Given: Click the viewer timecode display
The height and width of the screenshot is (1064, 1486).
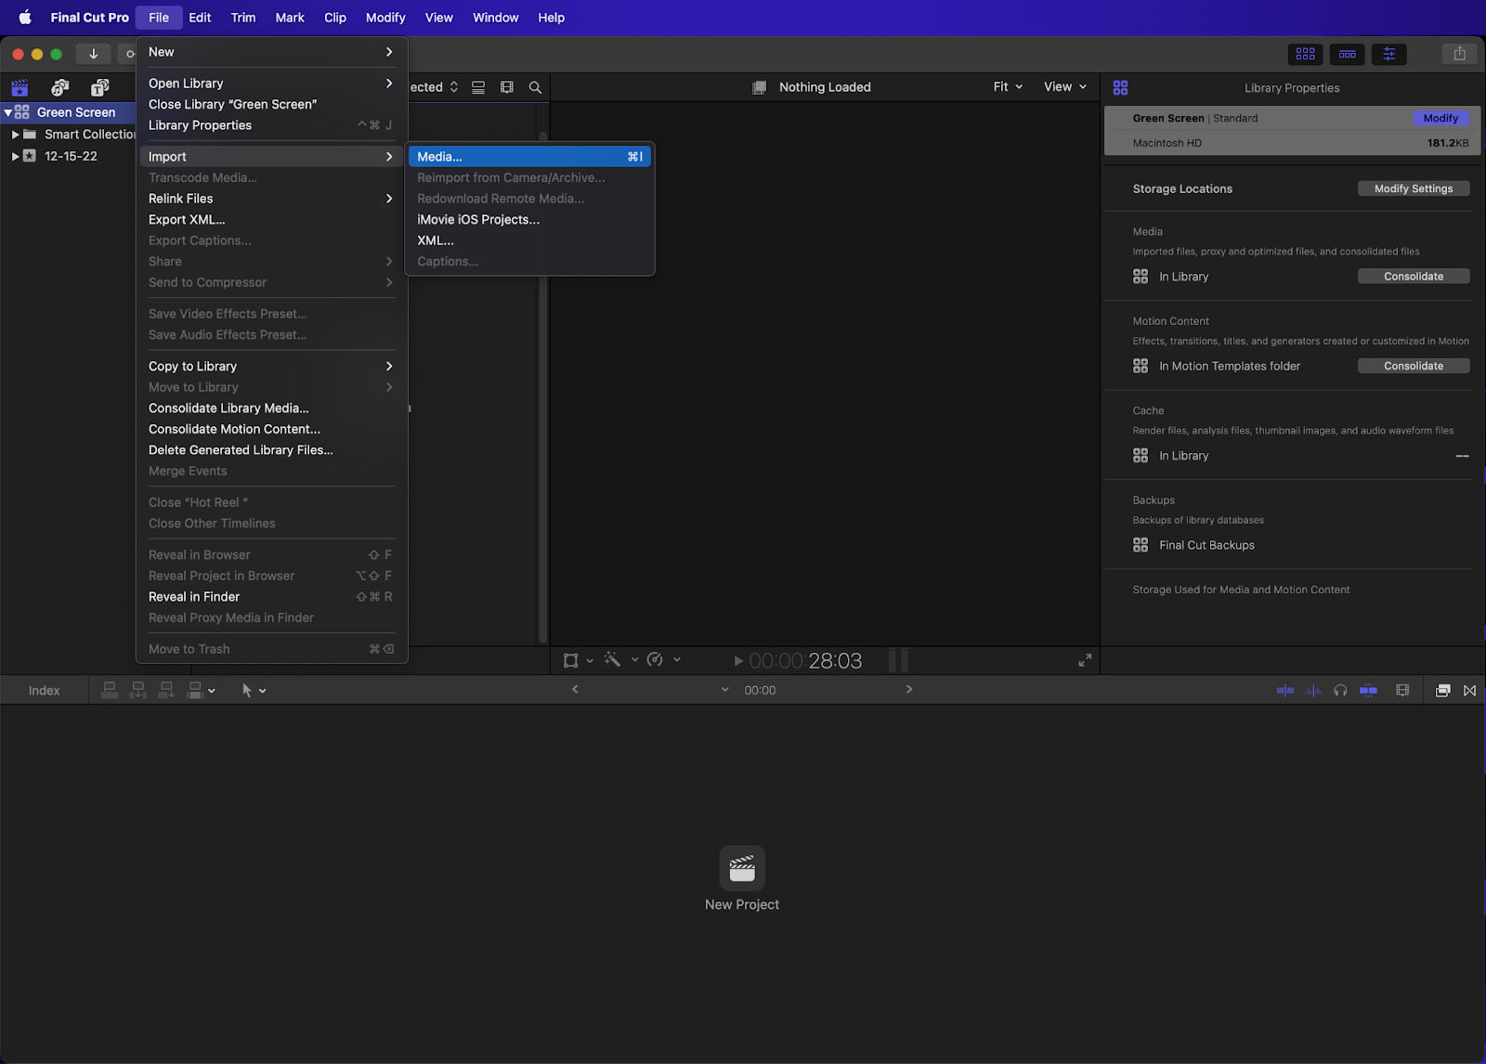Looking at the screenshot, I should click(805, 661).
